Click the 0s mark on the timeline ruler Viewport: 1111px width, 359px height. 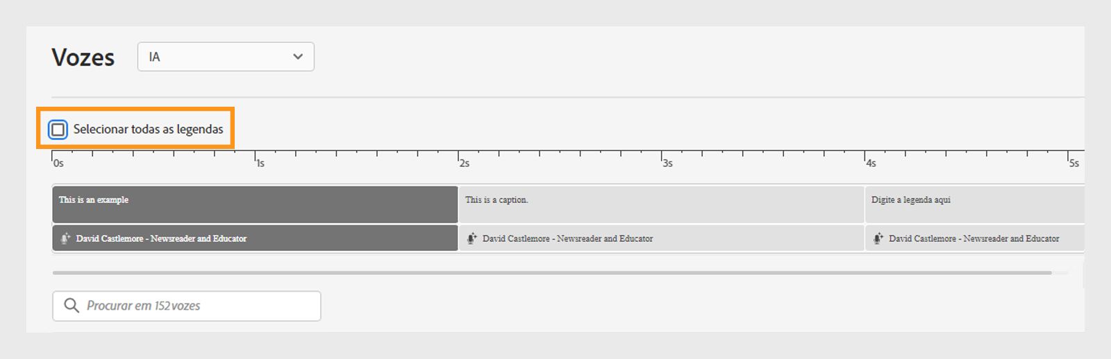point(57,162)
